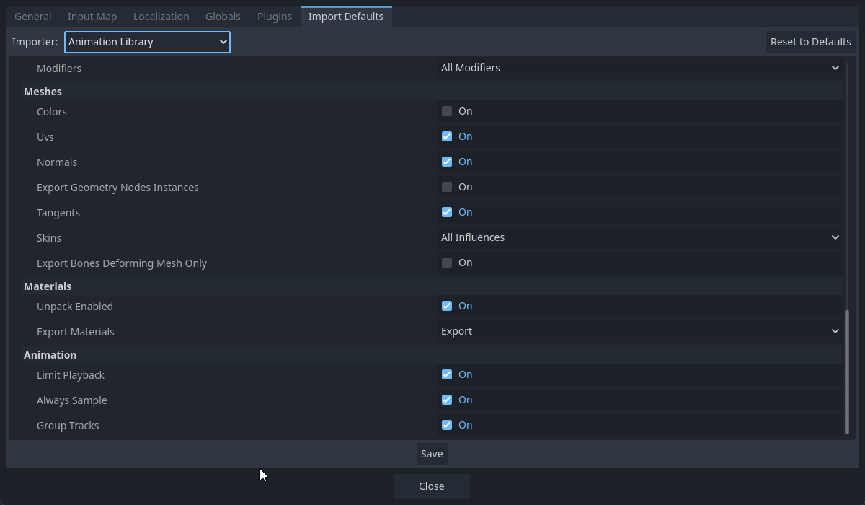Disable the Tangents checkbox
865x505 pixels.
pos(447,212)
